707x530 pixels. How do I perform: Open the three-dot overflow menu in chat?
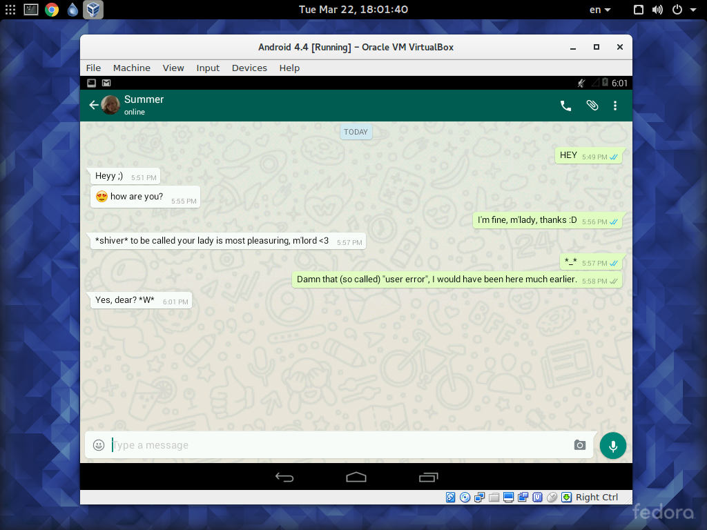click(615, 106)
